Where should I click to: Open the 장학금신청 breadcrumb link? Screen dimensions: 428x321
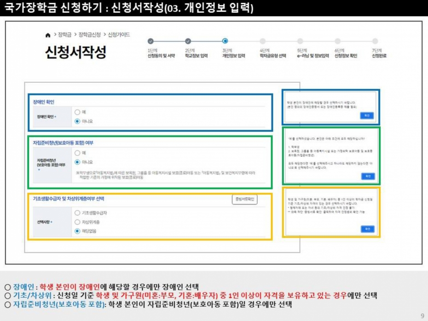pyautogui.click(x=89, y=35)
